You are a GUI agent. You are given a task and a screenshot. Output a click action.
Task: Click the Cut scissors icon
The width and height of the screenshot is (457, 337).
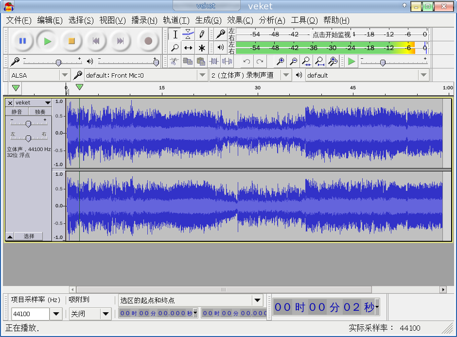pos(174,61)
